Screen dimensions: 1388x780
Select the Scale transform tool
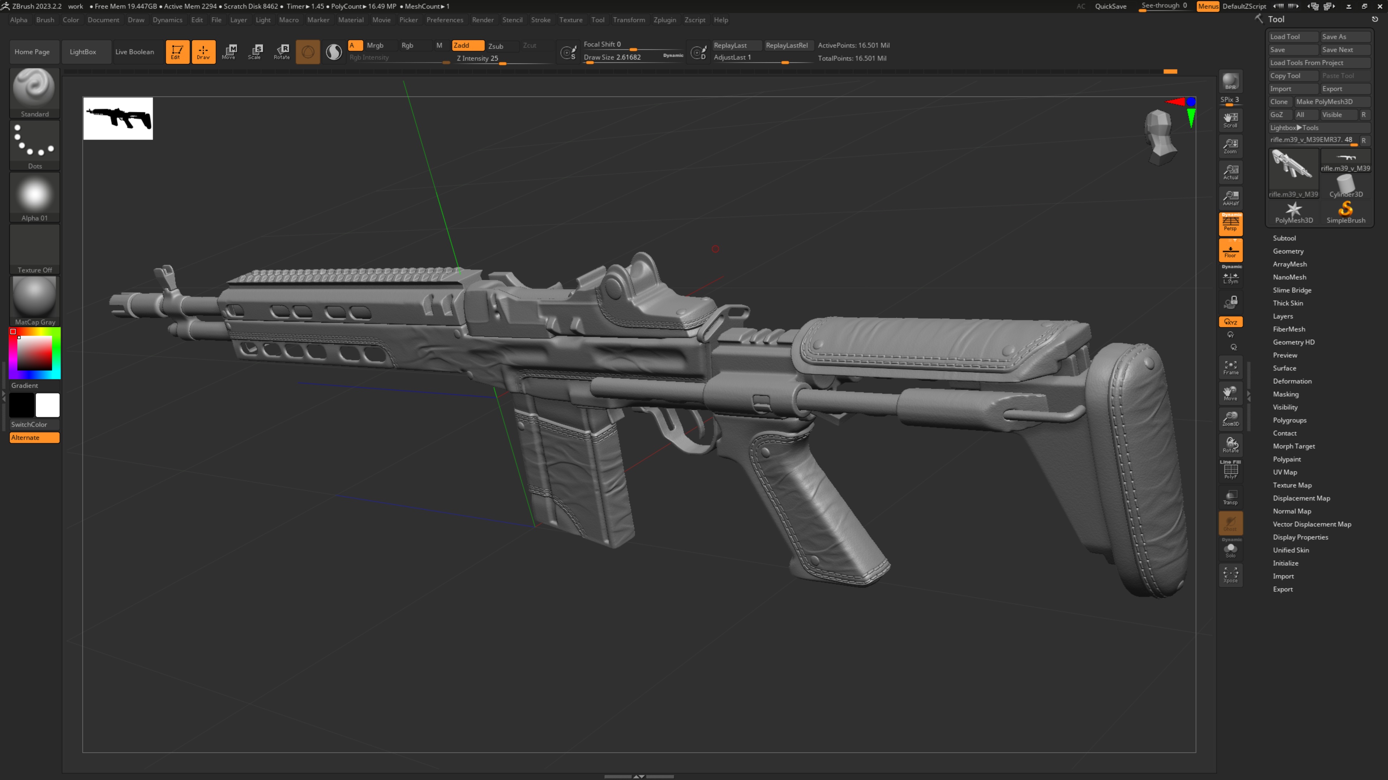point(256,52)
